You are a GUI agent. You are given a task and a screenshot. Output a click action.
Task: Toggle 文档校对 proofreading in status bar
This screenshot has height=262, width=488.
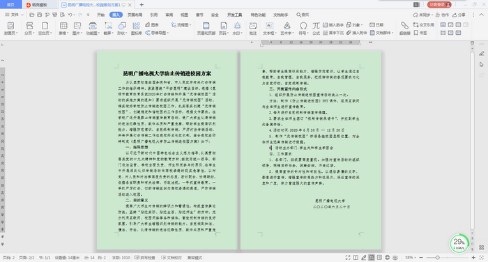point(171,258)
